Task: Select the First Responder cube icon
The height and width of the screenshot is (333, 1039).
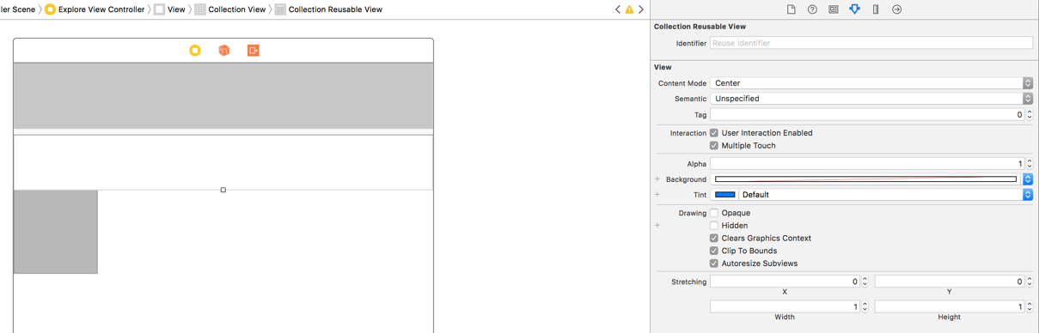Action: [224, 51]
